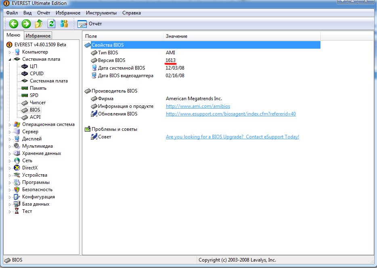Click the users icon in toolbar
Viewport: 377px width, 268px height.
tap(64, 24)
